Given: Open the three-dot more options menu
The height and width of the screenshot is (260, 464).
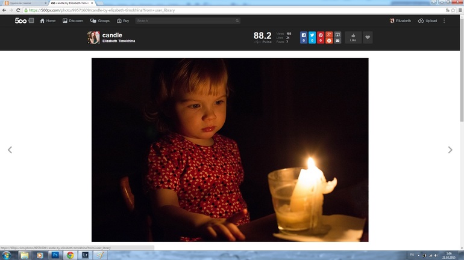Looking at the screenshot, I should (444, 20).
